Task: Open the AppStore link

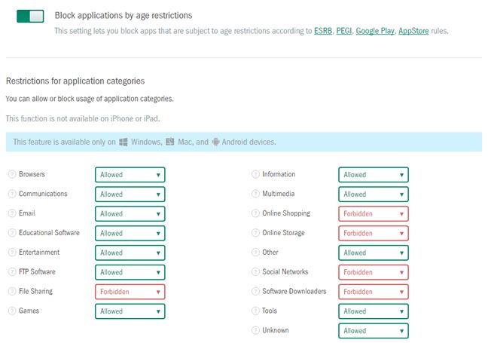Action: 413,31
